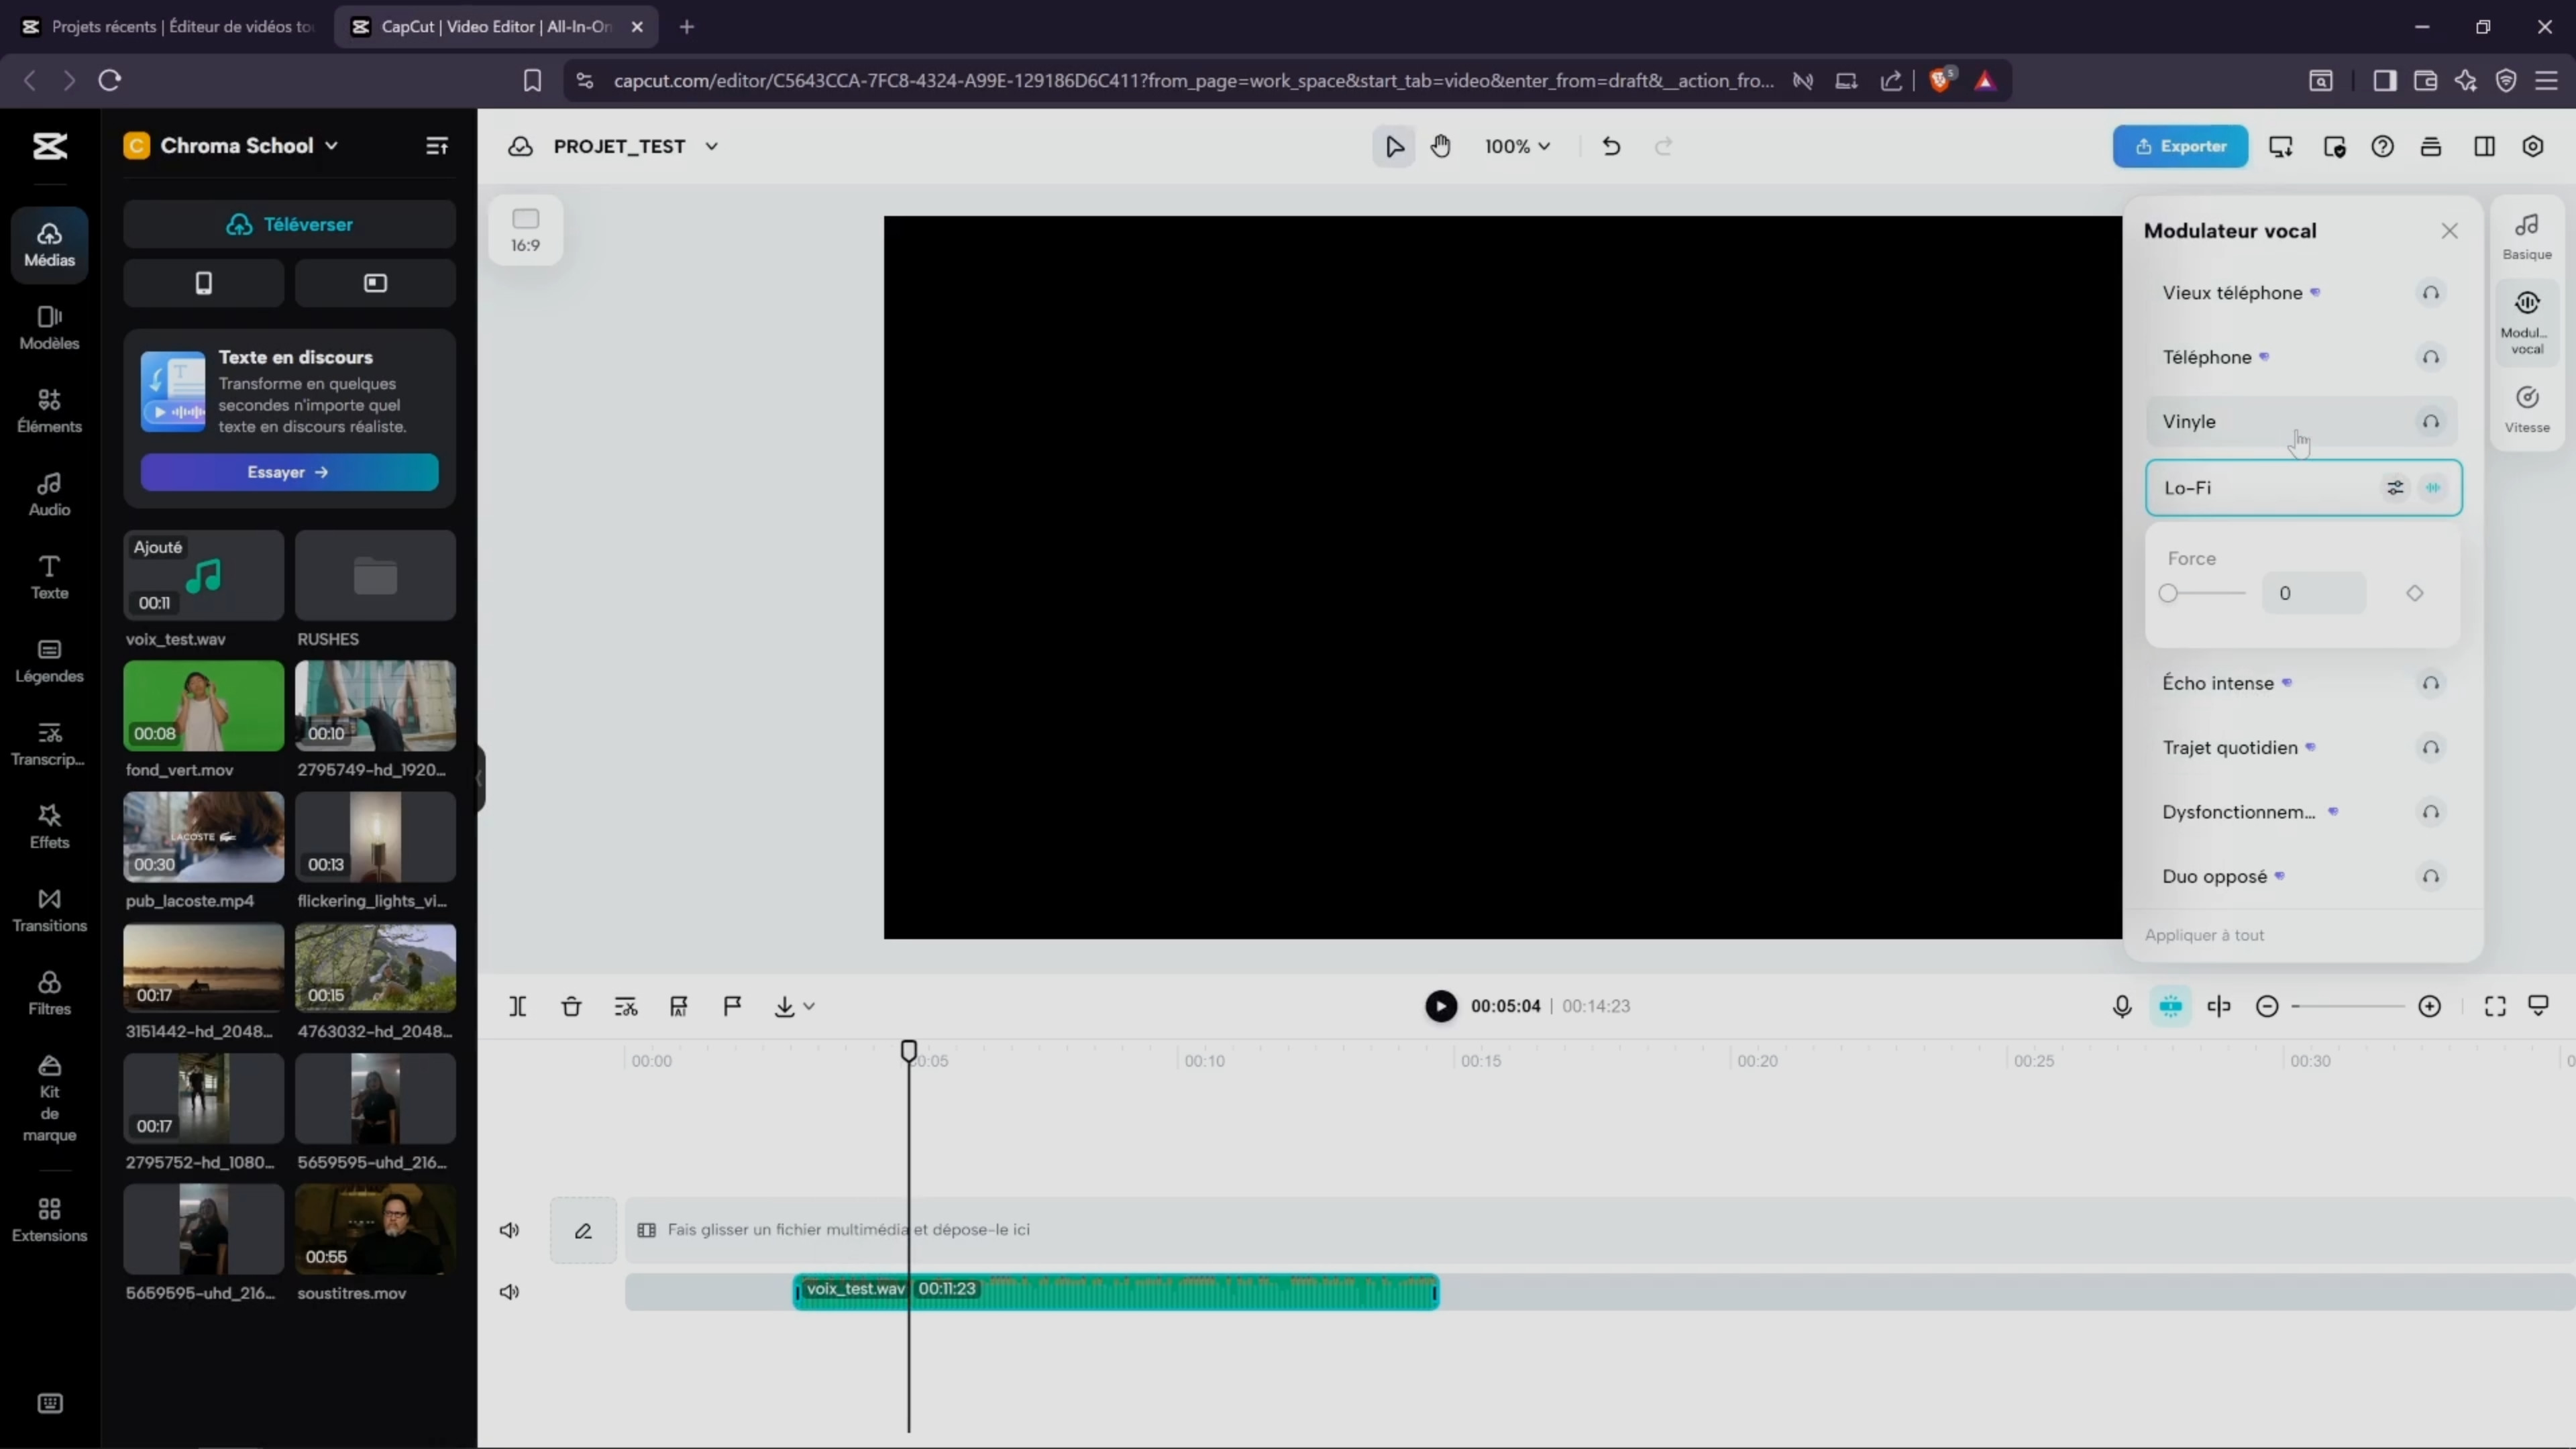
Task: Click the undo arrow icon
Action: [1610, 146]
